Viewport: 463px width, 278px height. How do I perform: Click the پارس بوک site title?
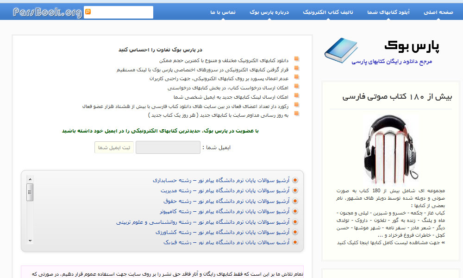tap(412, 46)
